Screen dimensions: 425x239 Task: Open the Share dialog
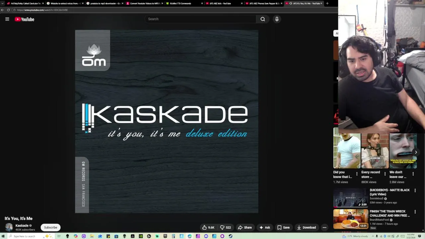click(245, 227)
